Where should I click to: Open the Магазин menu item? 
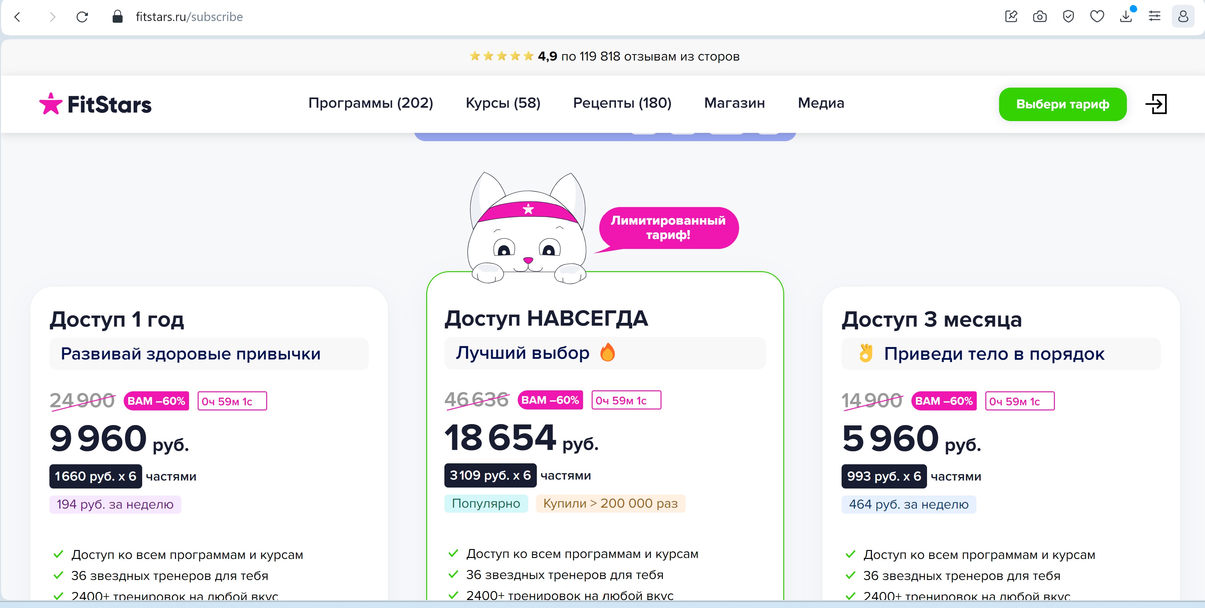(734, 103)
